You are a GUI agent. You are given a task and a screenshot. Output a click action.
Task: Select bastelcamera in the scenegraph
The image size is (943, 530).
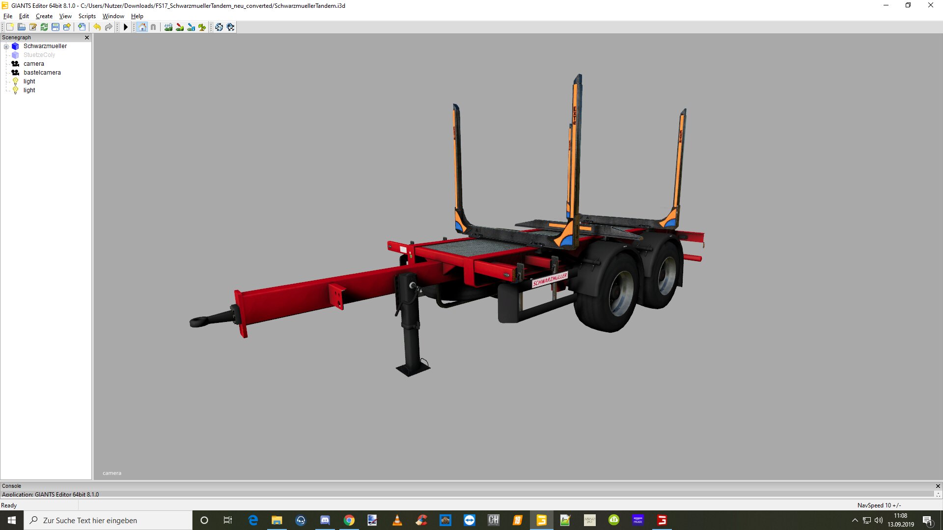click(42, 73)
